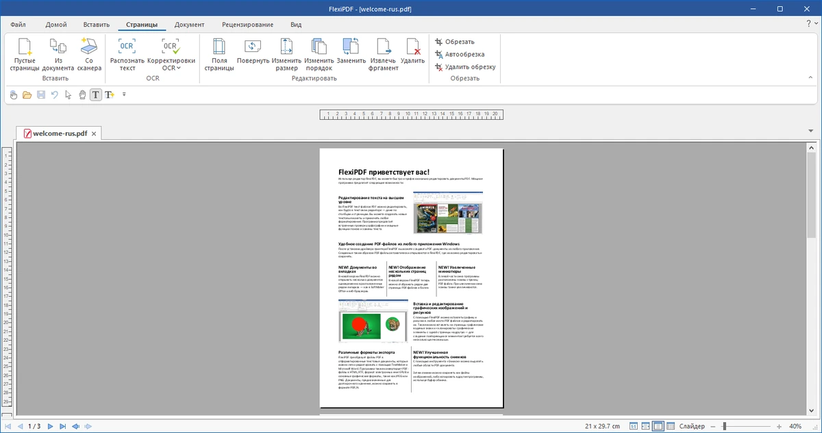Click vertical scrollbar thumb

tap(812, 195)
